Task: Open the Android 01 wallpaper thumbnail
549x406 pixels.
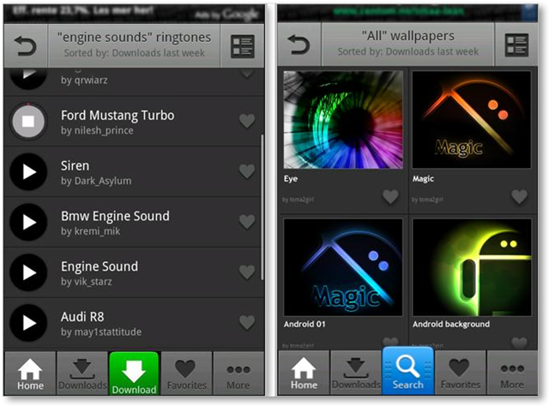Action: click(343, 267)
